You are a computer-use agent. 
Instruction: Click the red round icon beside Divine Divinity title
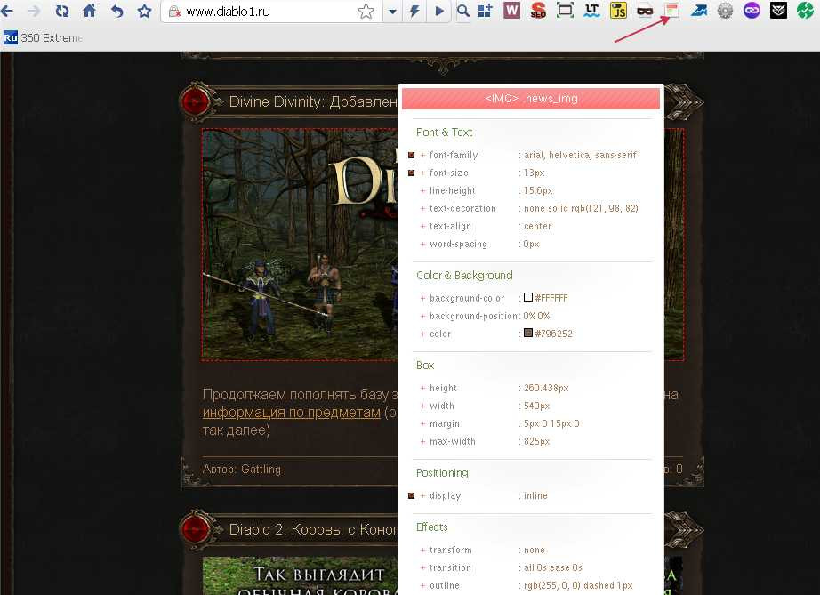coord(195,102)
